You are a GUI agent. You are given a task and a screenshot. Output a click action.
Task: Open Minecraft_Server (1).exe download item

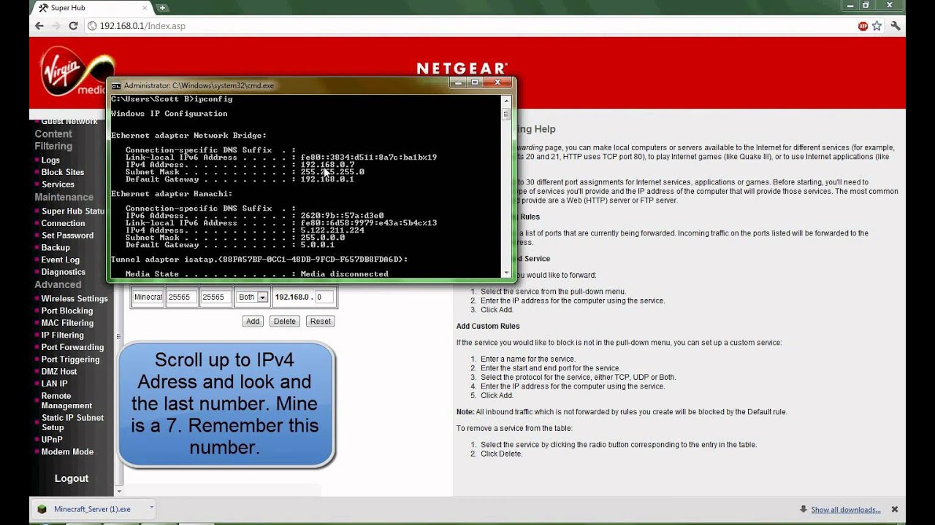(92, 509)
